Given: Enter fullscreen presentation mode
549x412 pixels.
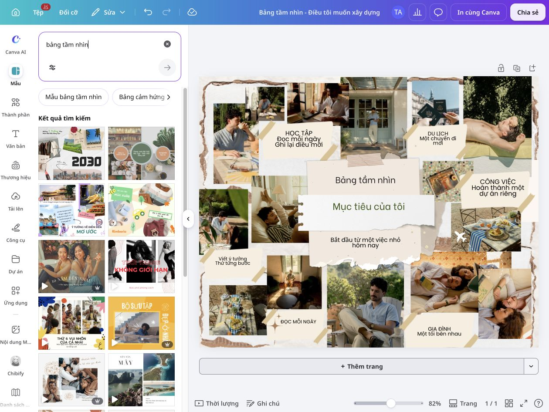Looking at the screenshot, I should pos(524,403).
